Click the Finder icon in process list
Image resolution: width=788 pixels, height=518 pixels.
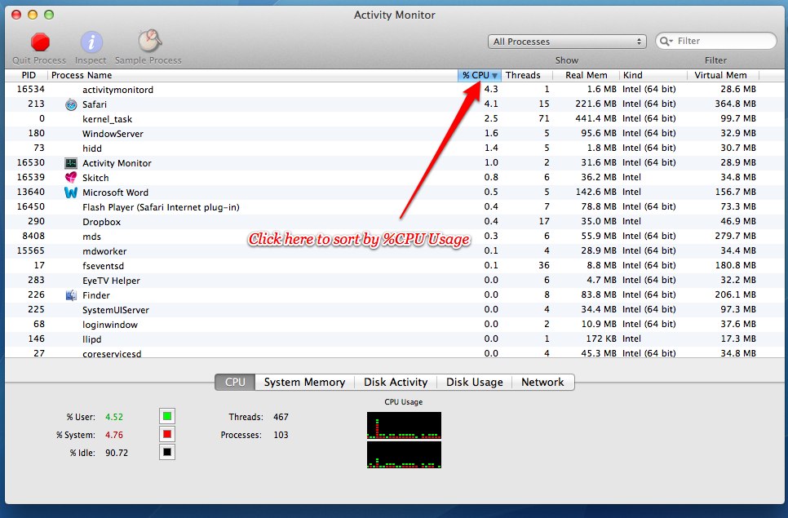71,295
